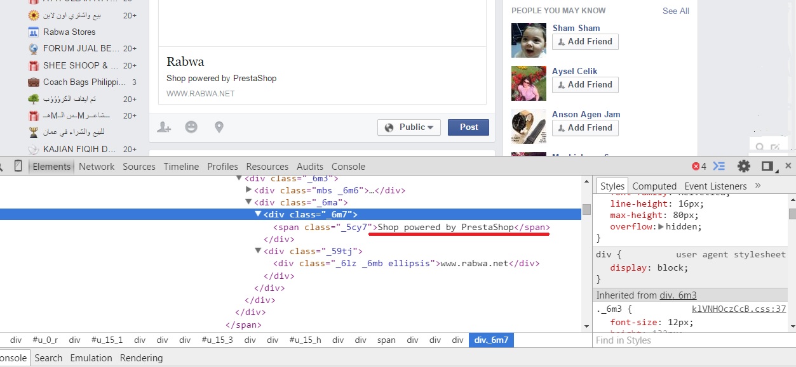Switch to the Elements tab
The height and width of the screenshot is (367, 796).
51,167
